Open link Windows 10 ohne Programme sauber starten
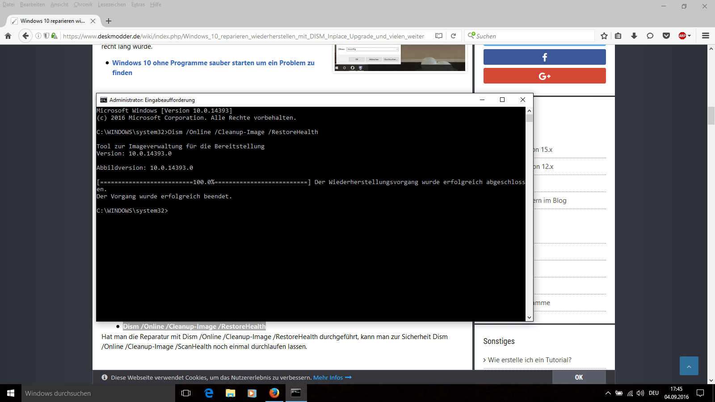 (x=213, y=63)
